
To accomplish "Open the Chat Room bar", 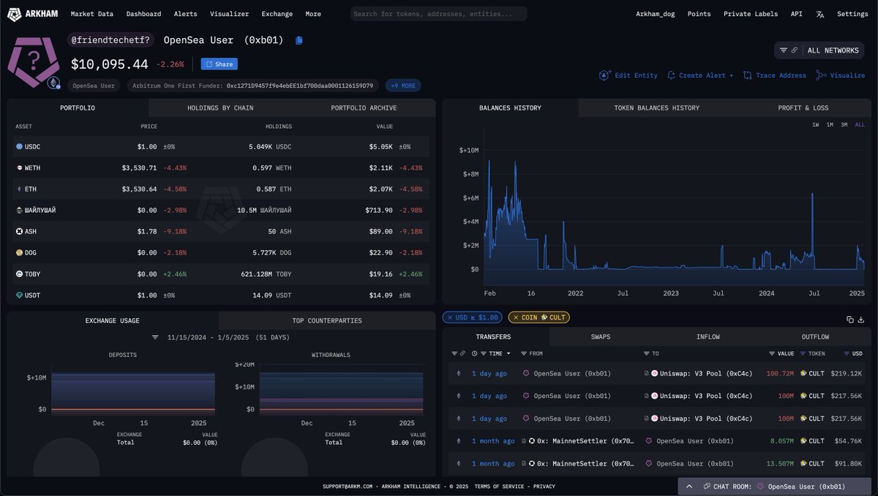I will pyautogui.click(x=774, y=486).
